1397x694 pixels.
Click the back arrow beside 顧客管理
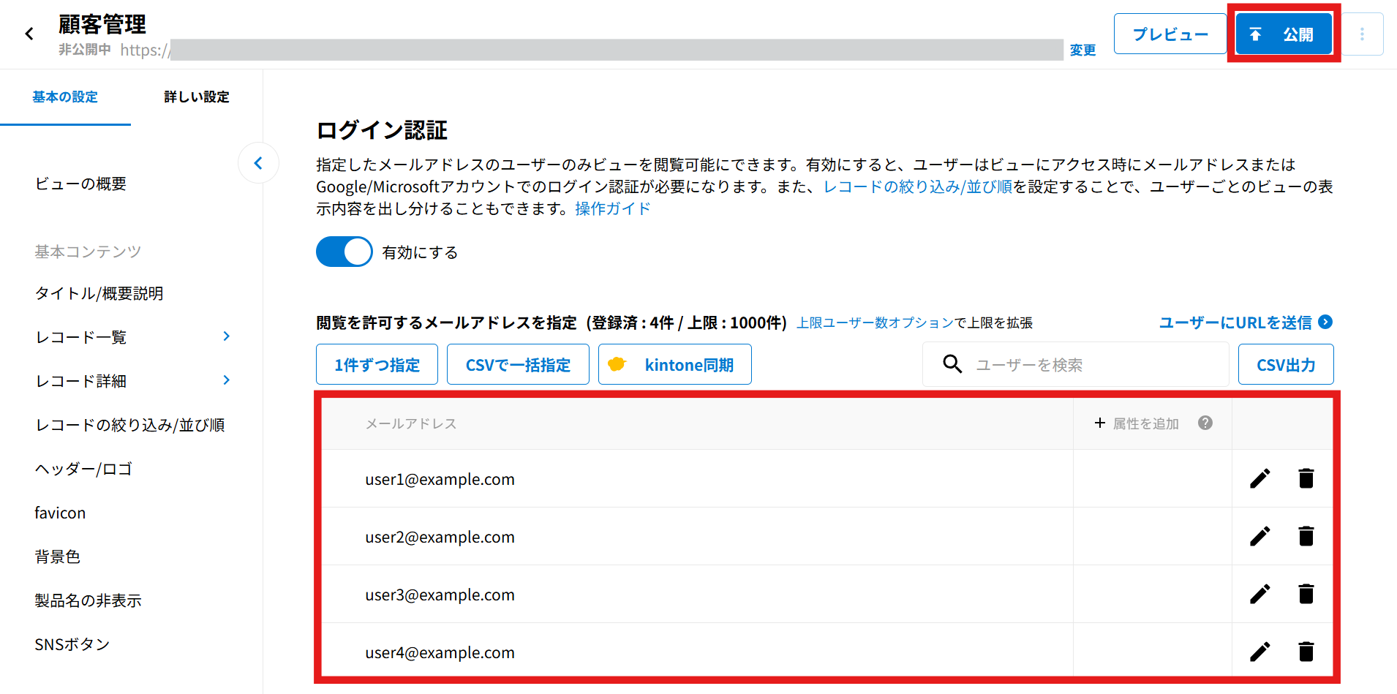pyautogui.click(x=29, y=34)
